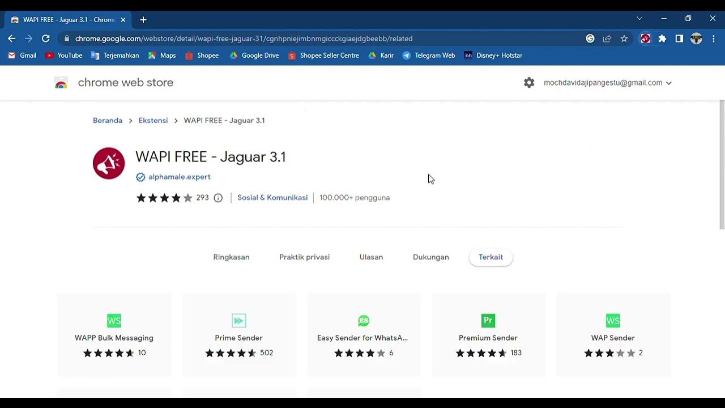Switch to the Dukungan tab

pyautogui.click(x=431, y=257)
